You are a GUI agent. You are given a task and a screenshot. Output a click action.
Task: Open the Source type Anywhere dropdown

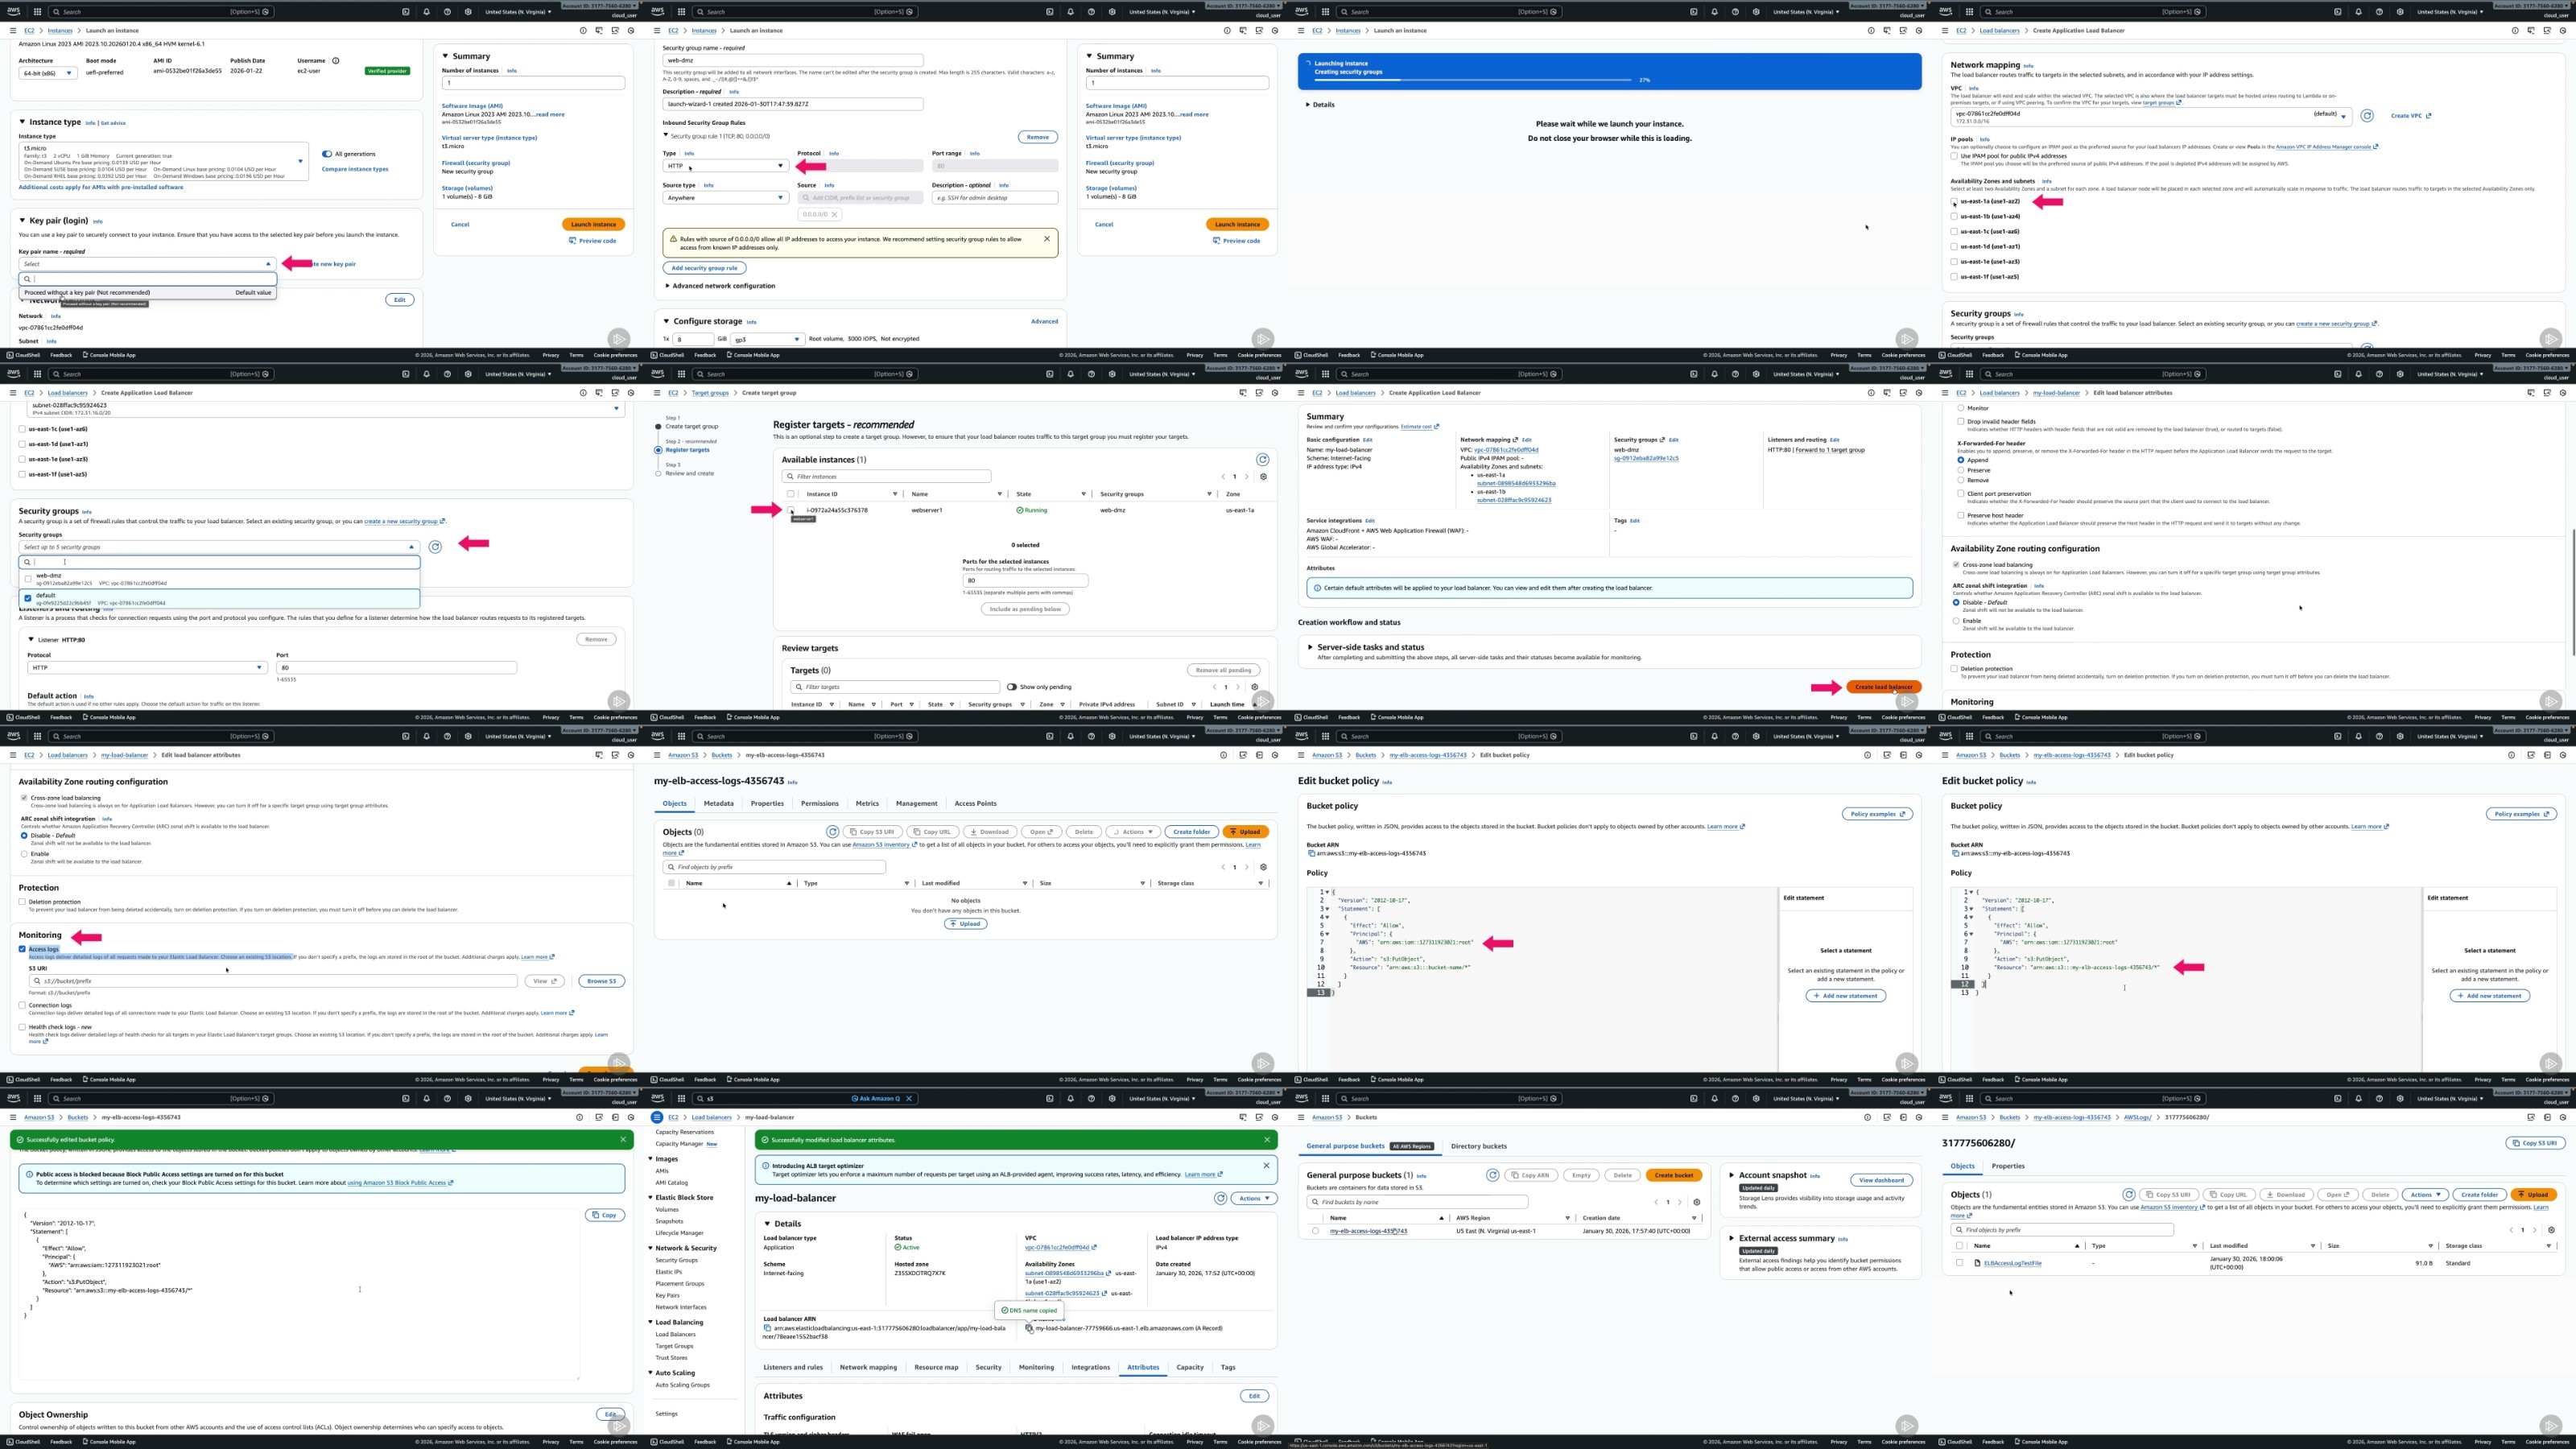point(726,198)
